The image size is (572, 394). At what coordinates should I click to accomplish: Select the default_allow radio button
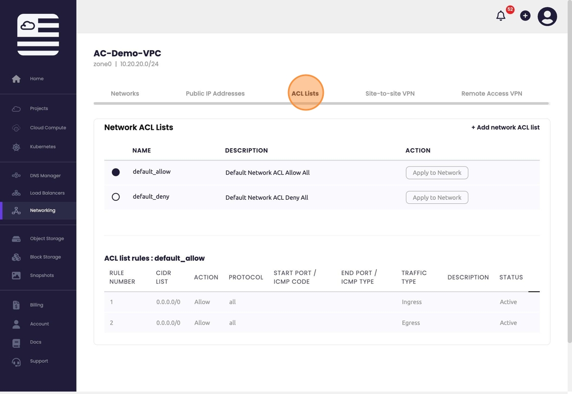click(116, 172)
